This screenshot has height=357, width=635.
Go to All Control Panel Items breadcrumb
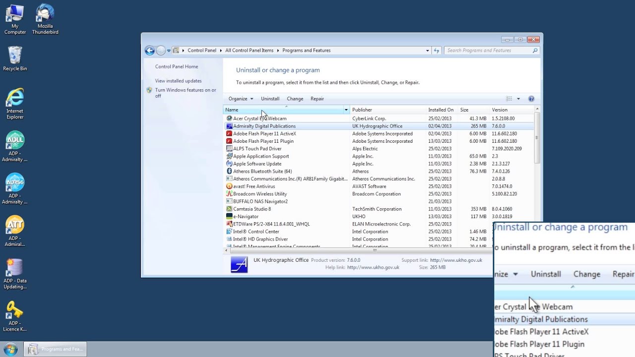pyautogui.click(x=249, y=51)
